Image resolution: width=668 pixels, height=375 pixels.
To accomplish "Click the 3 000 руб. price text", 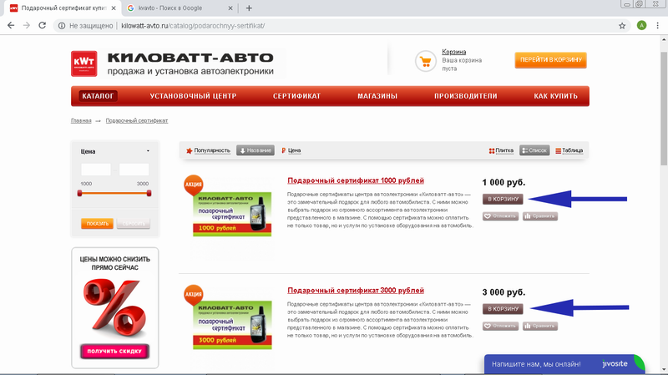I will [x=504, y=292].
